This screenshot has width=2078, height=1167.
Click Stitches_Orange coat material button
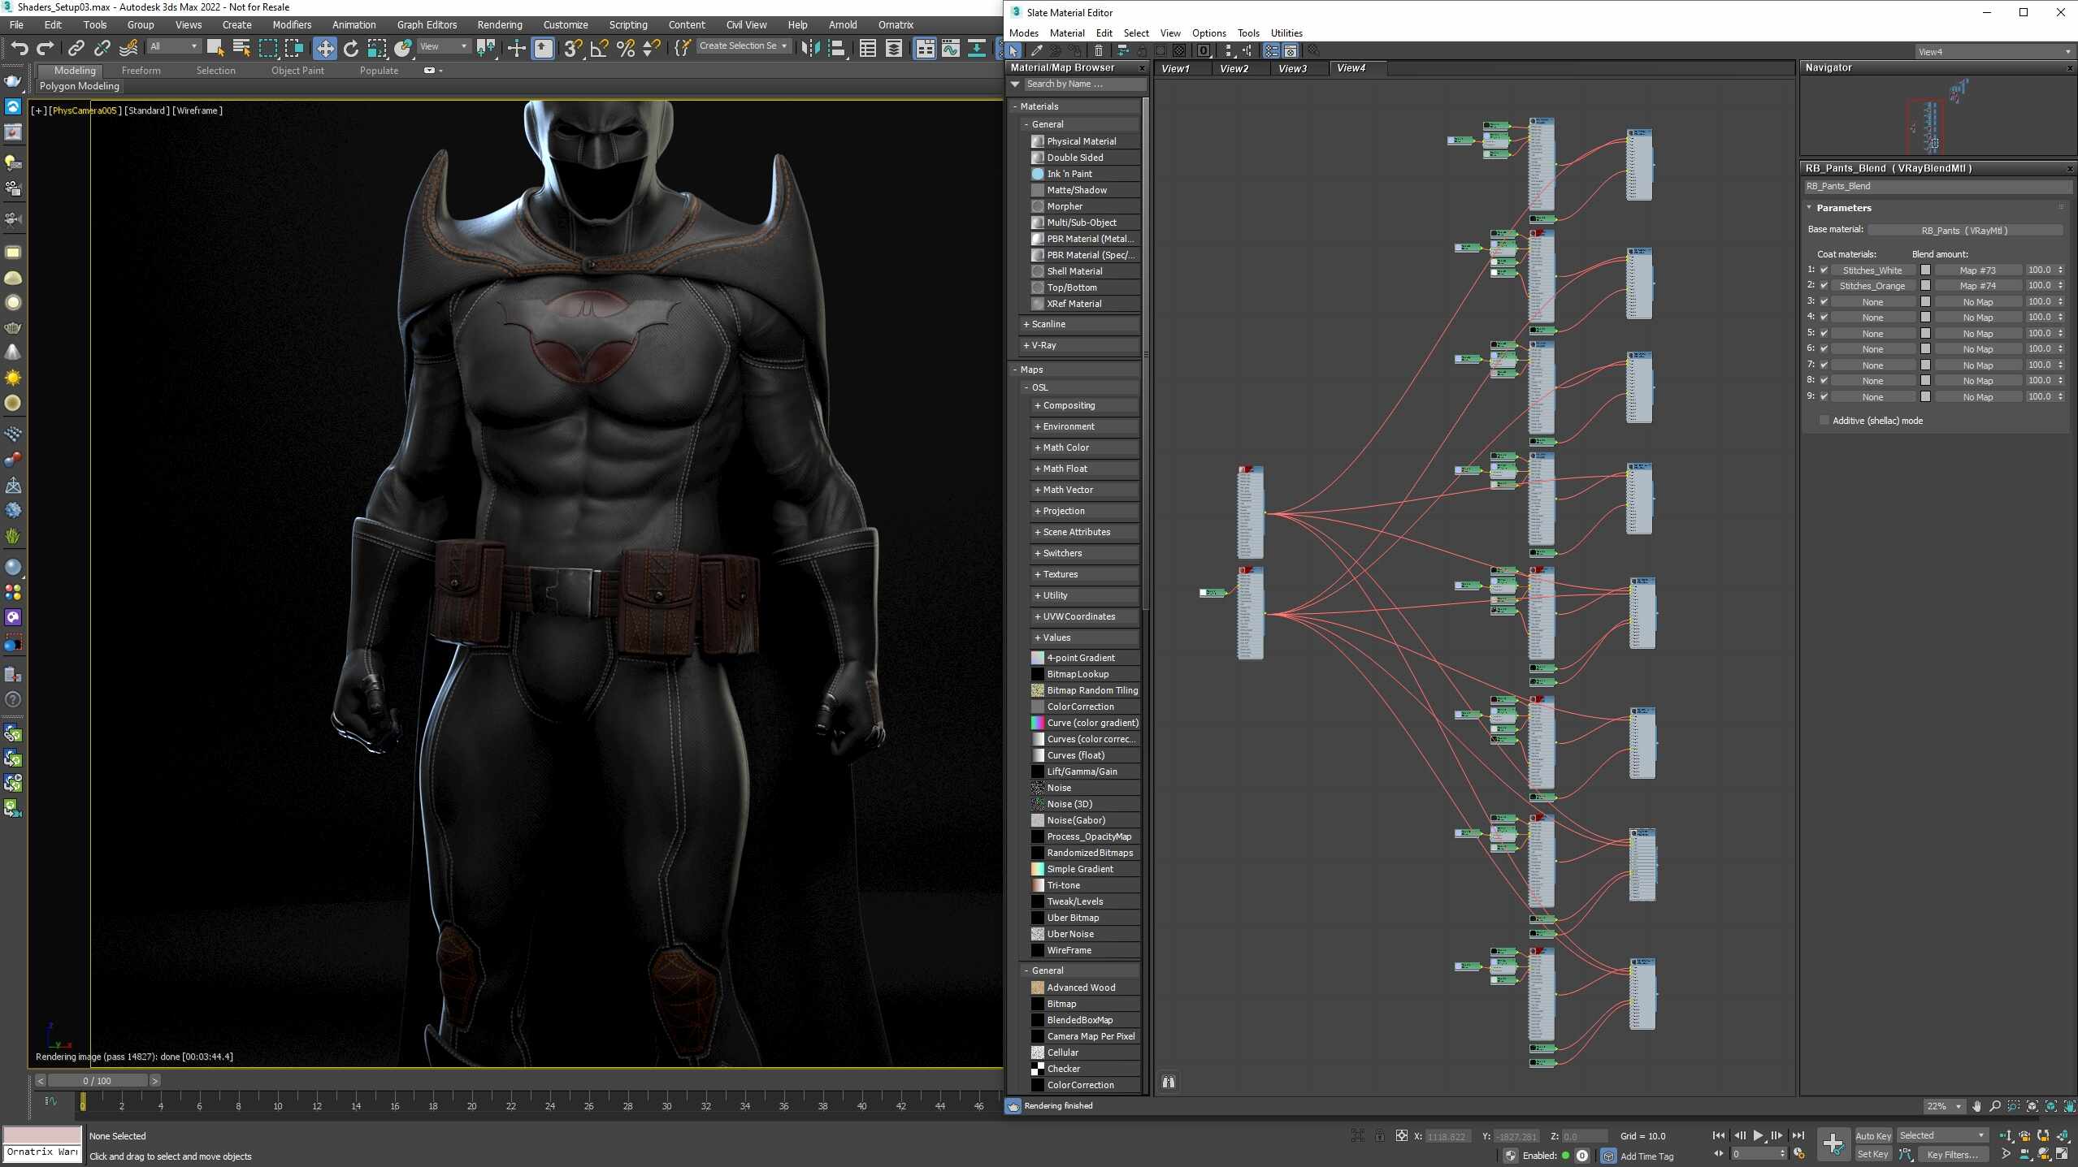point(1872,286)
